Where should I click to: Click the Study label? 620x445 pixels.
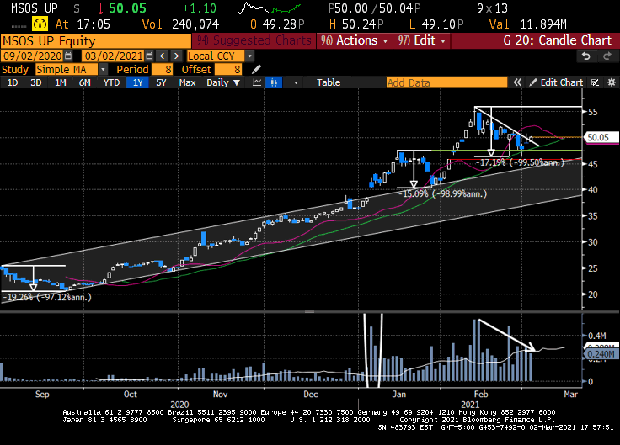(x=15, y=70)
